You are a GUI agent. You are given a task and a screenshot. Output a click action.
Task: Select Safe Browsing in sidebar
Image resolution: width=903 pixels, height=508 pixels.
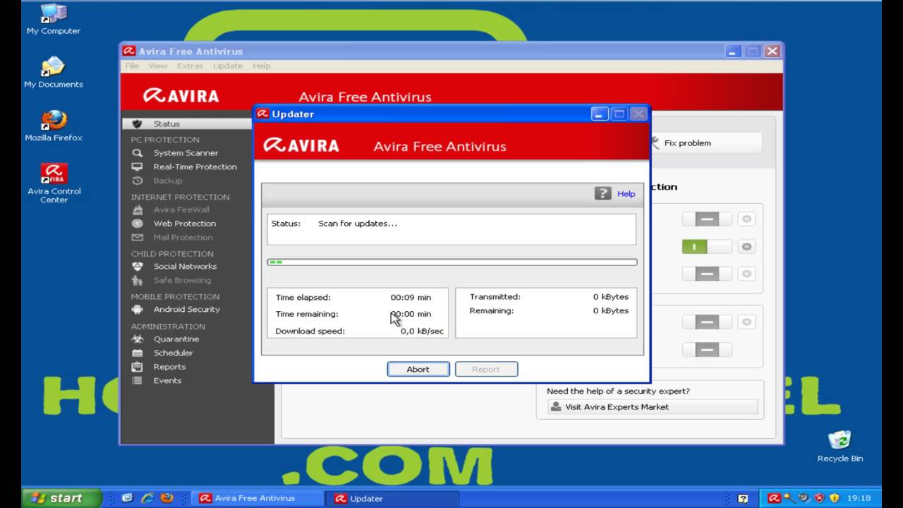pyautogui.click(x=182, y=280)
